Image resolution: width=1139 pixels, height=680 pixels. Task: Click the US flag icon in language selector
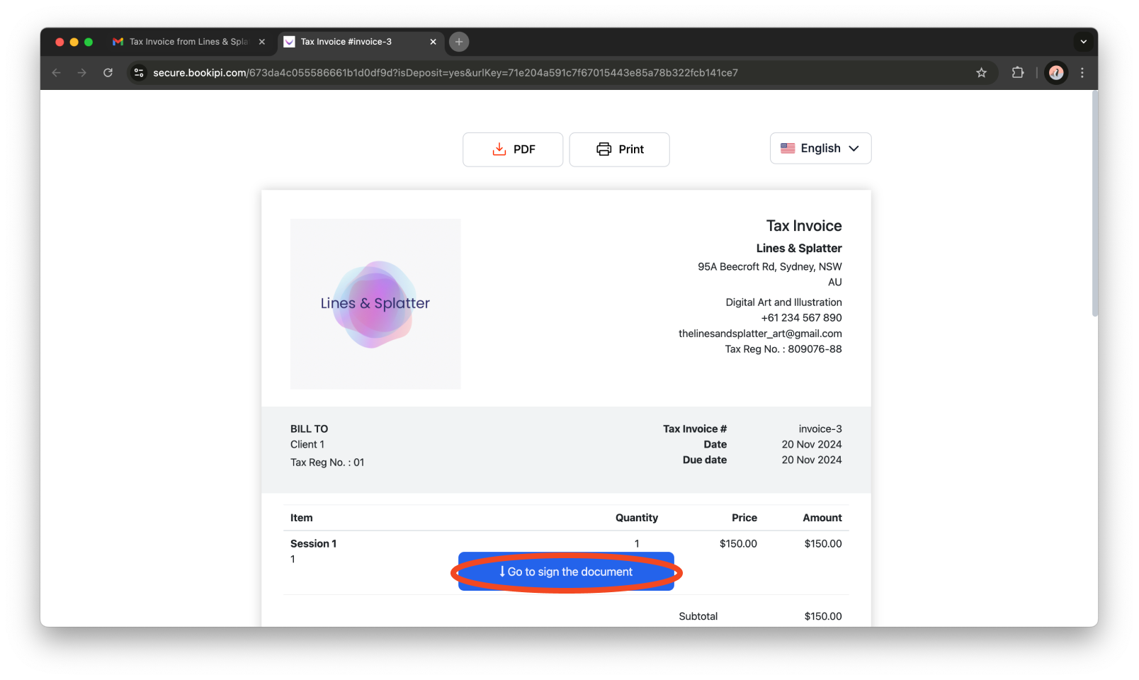point(788,148)
